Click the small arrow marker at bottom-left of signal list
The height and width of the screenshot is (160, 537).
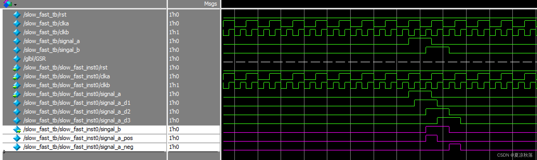[4, 152]
